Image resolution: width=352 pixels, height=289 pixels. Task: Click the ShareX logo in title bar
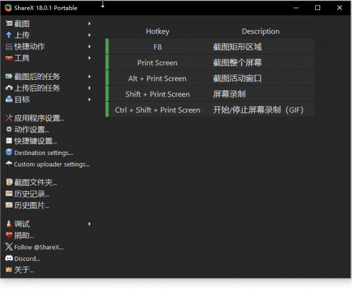click(8, 8)
